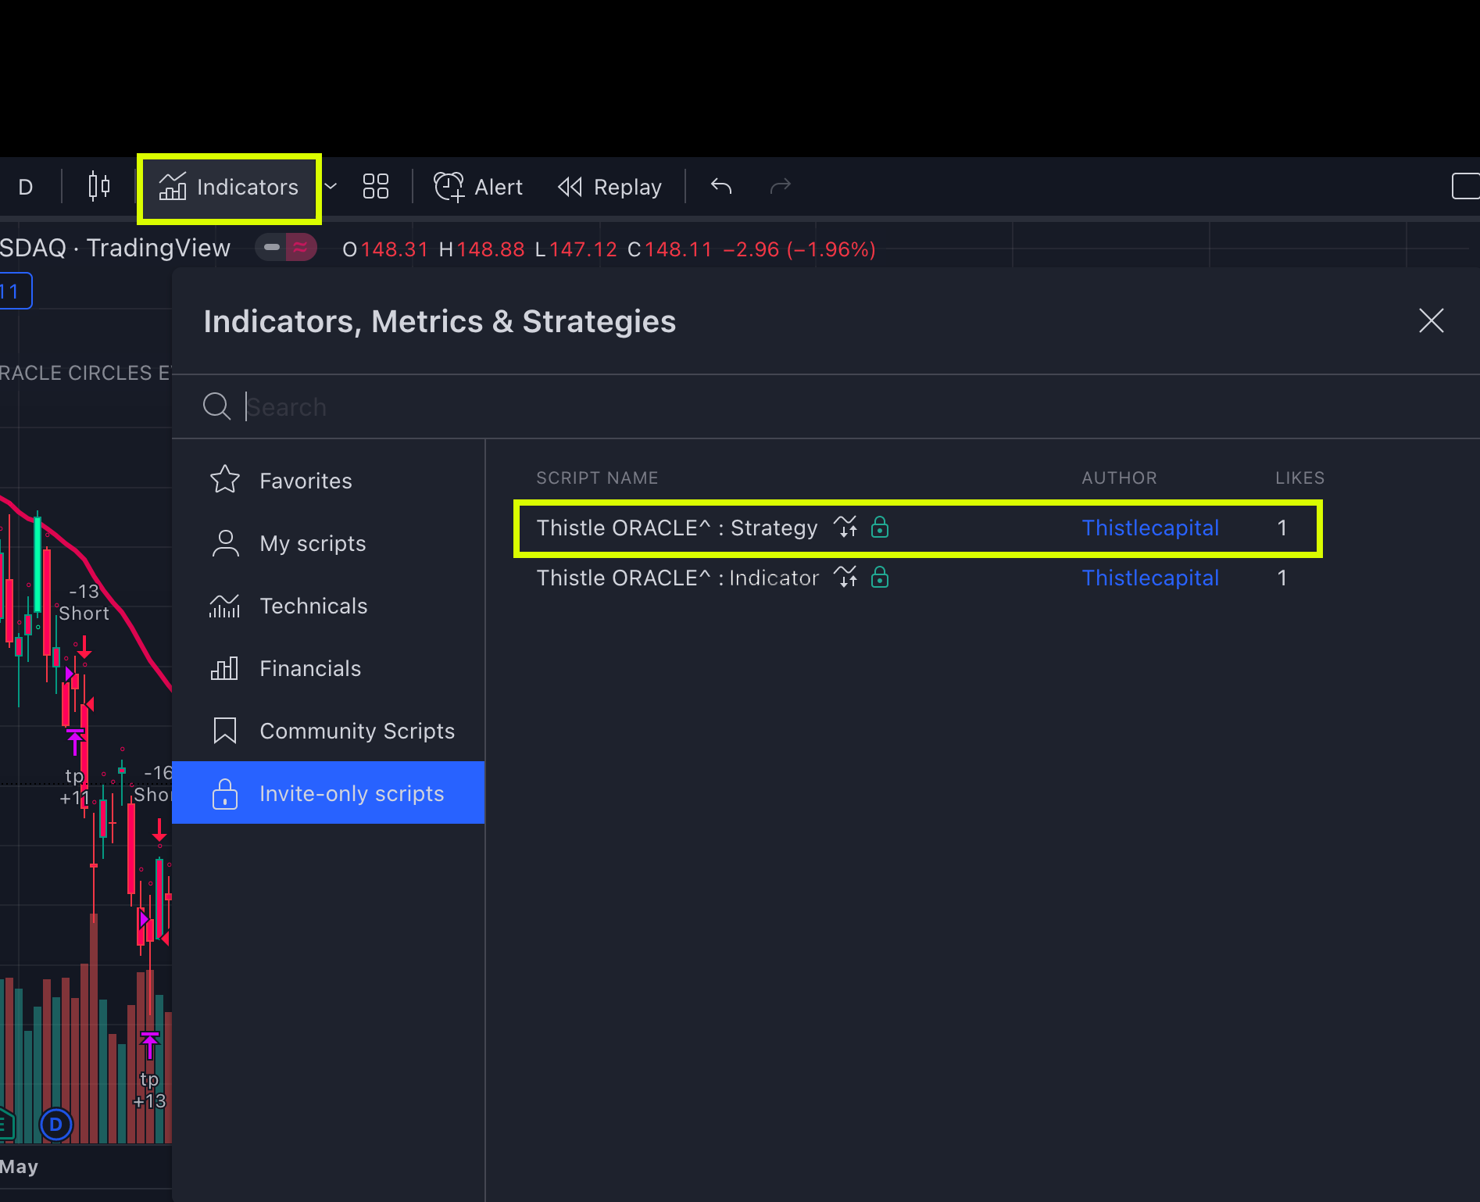1480x1202 pixels.
Task: Toggle the pink market status pill
Action: 287,248
